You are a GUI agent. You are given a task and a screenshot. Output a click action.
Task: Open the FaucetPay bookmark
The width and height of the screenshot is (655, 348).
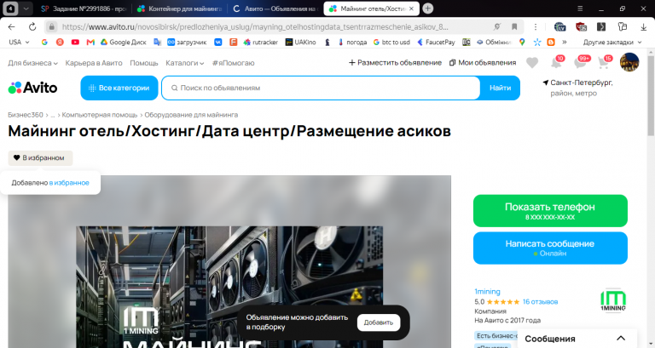coord(436,42)
